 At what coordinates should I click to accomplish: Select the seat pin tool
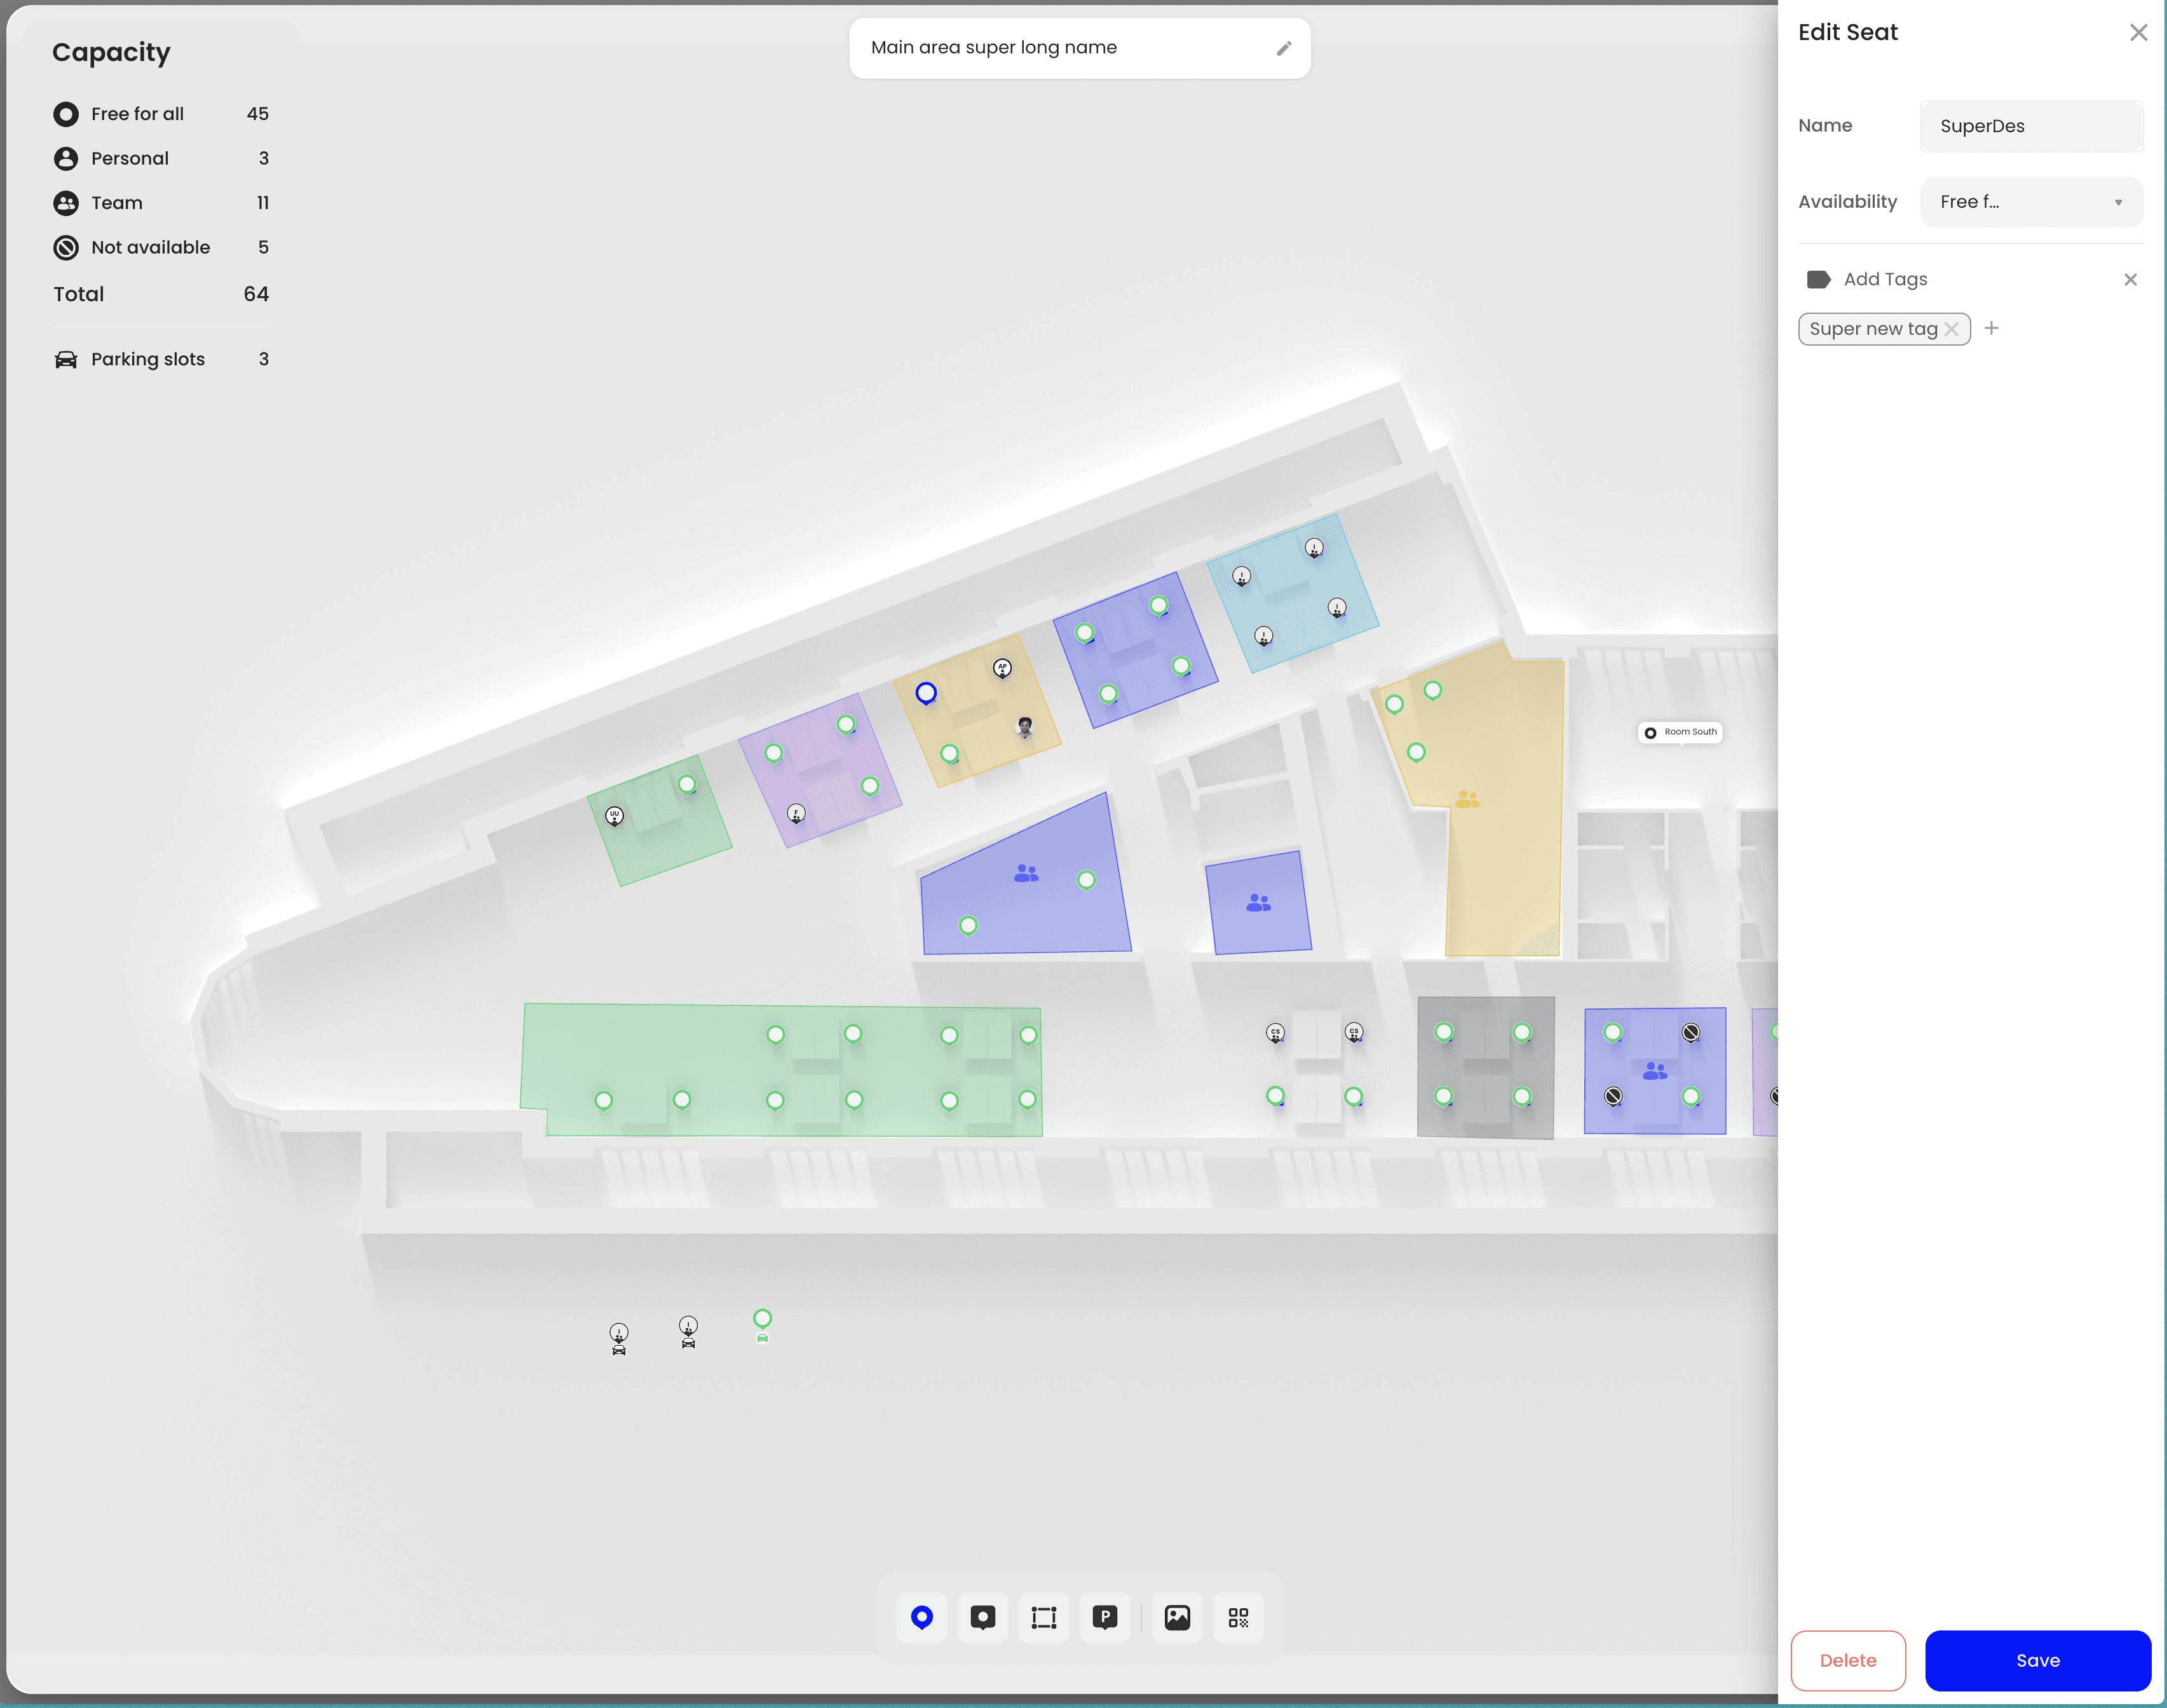click(x=921, y=1617)
